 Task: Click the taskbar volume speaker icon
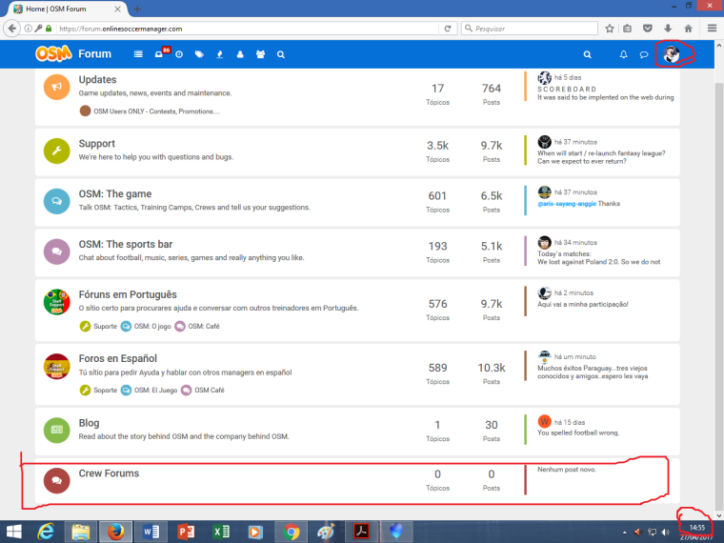pyautogui.click(x=665, y=532)
